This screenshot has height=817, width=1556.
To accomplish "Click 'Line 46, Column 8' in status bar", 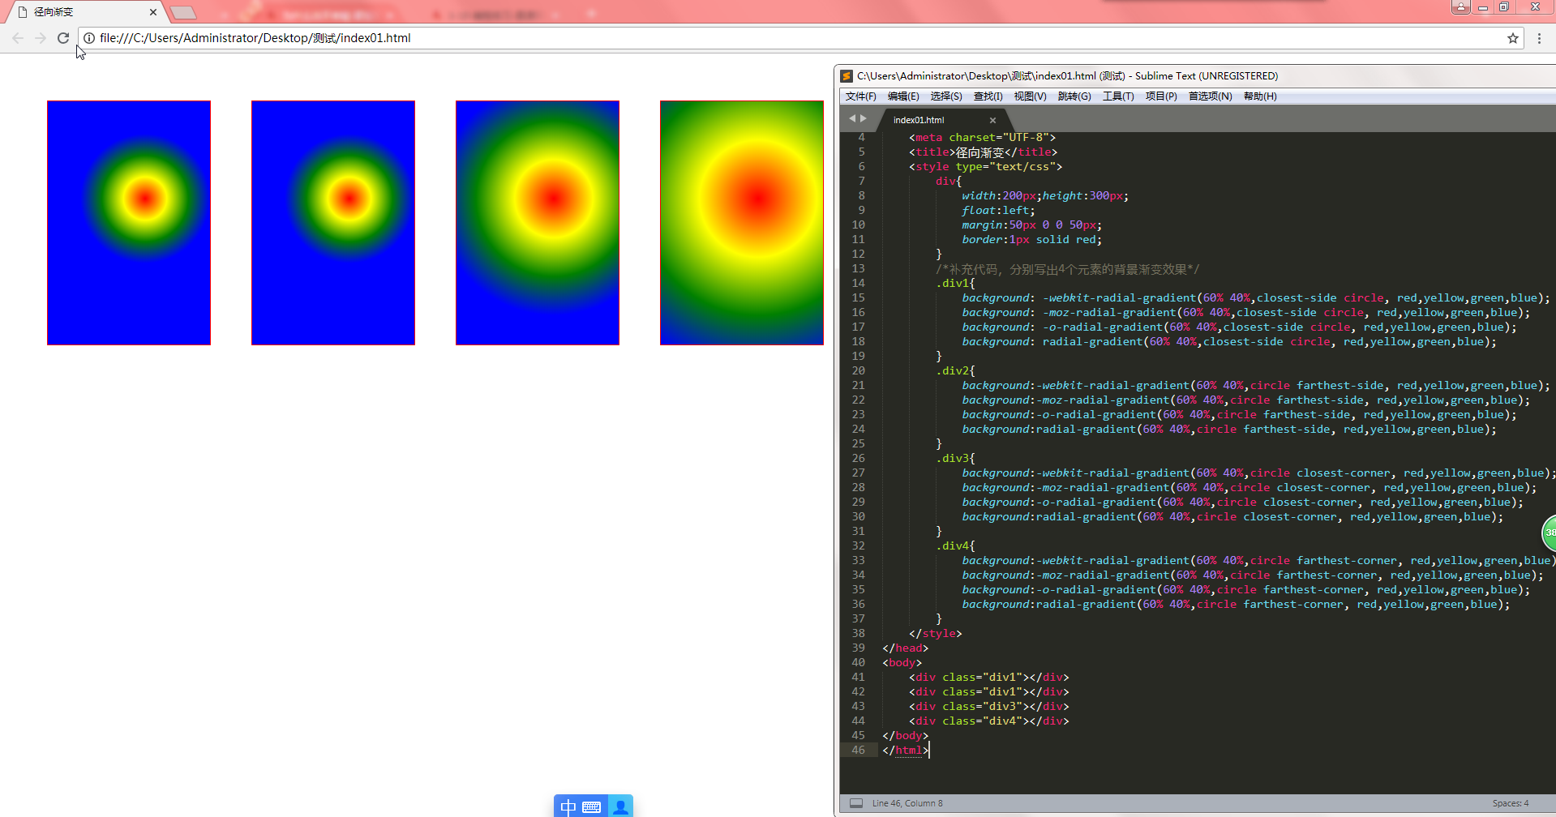I will tap(907, 803).
